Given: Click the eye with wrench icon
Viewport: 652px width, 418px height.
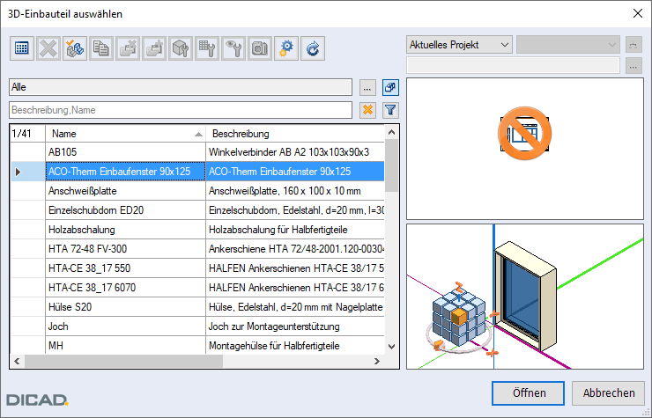Looking at the screenshot, I should pos(233,48).
